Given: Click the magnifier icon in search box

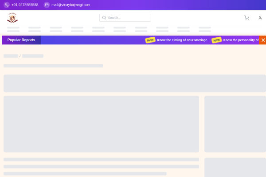Looking at the screenshot, I should tap(104, 18).
